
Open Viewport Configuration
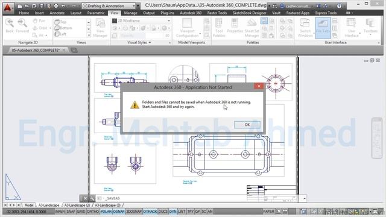[x=188, y=28]
